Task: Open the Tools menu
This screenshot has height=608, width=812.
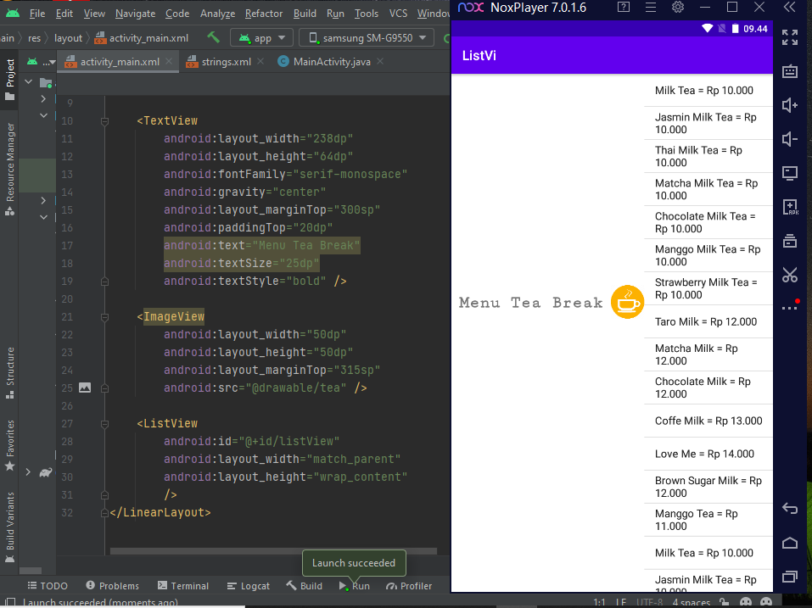Action: 367,14
